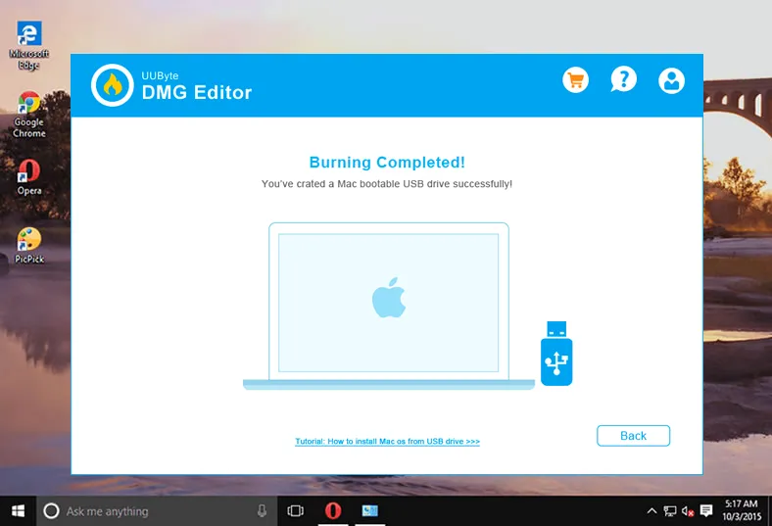Viewport: 772px width, 526px height.
Task: Click the Cortana circle icon
Action: coord(51,511)
